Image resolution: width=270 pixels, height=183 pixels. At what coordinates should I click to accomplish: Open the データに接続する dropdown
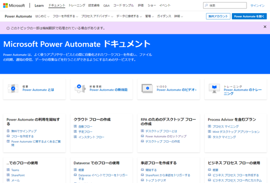click(129, 16)
